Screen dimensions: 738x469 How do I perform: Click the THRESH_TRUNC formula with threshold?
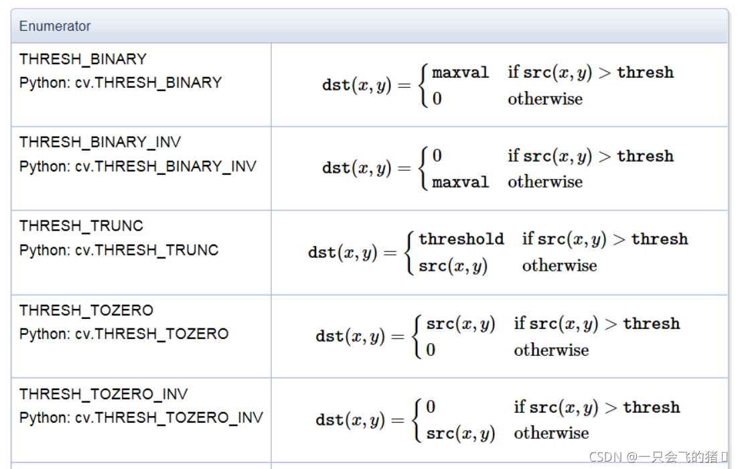pyautogui.click(x=498, y=253)
